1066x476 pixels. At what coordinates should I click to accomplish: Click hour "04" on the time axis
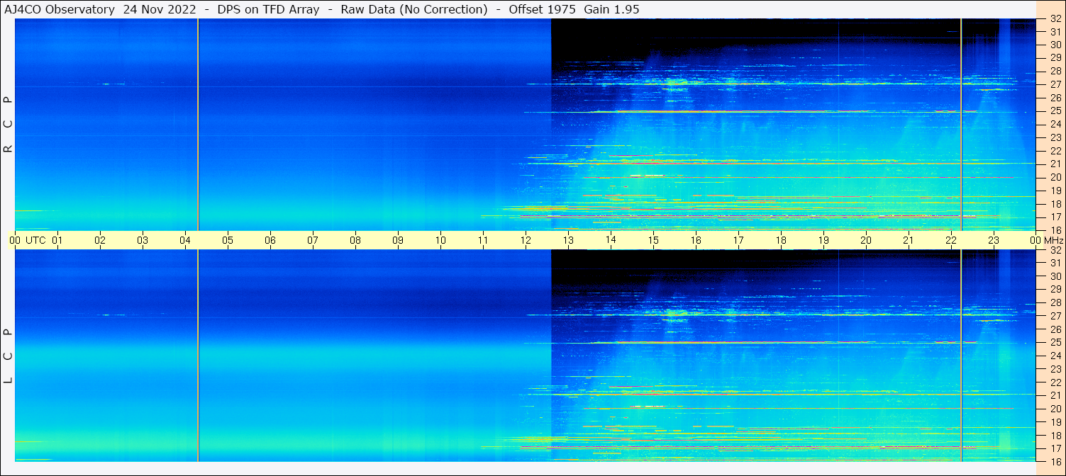point(185,240)
